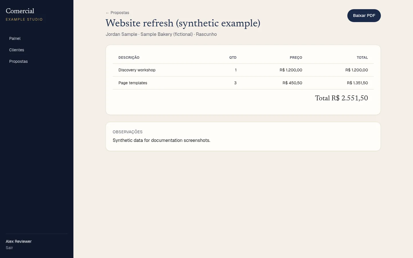Click the TOTAL column header
413x258 pixels.
362,58
